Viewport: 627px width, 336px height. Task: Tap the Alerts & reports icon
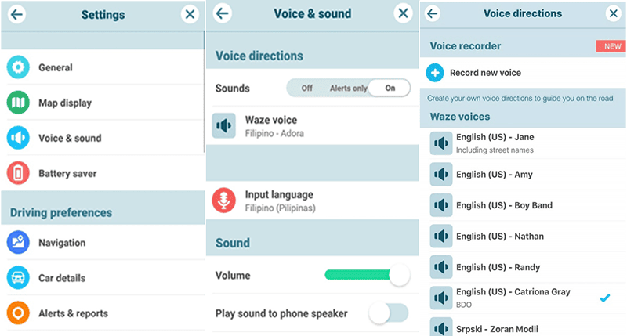(x=18, y=313)
